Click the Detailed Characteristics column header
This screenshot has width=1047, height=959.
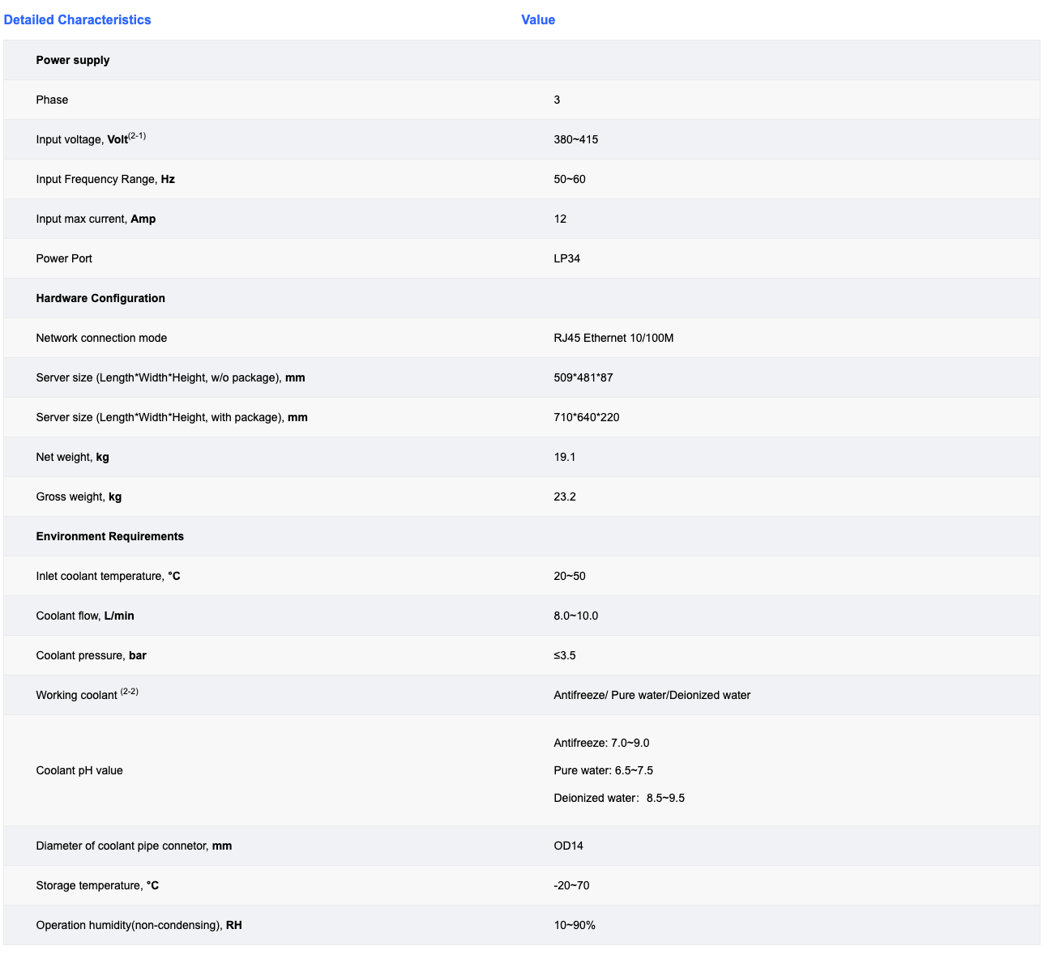[x=77, y=19]
